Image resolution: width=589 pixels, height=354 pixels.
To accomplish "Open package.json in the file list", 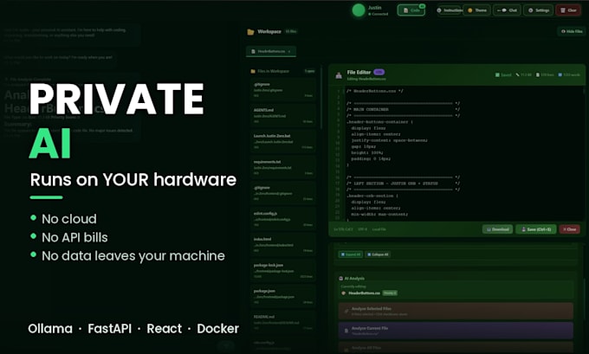I will [282, 297].
